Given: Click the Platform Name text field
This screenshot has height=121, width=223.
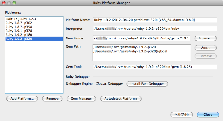Looking at the screenshot, I should (155, 20).
